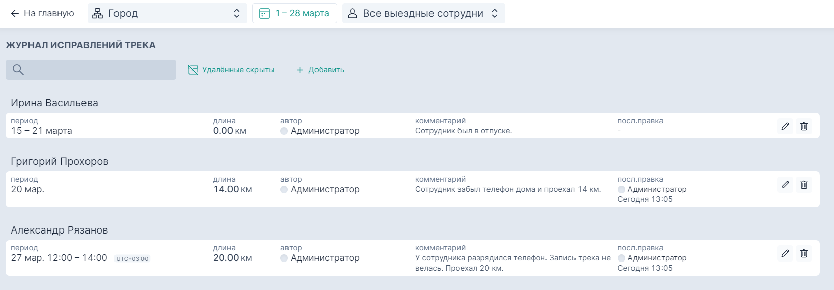The width and height of the screenshot is (834, 290).
Task: Click the hierarchy icon next to Город
Action: pyautogui.click(x=97, y=14)
